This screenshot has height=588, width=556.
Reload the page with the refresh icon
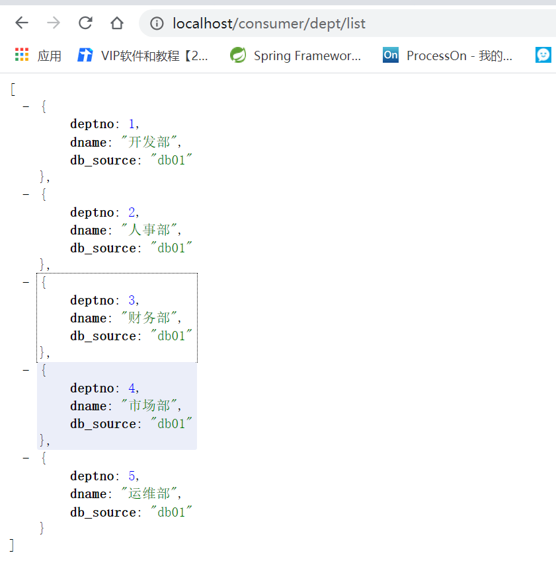click(x=85, y=23)
